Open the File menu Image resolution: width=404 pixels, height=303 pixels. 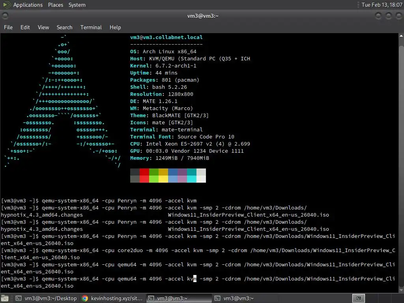click(8, 27)
